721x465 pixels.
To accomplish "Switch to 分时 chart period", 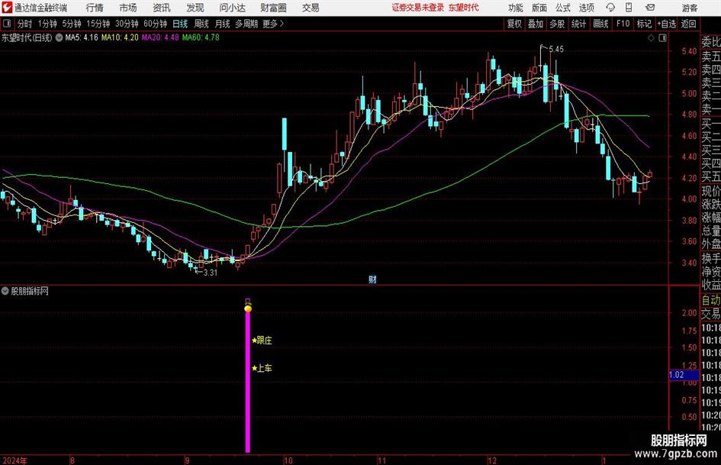I will [25, 24].
